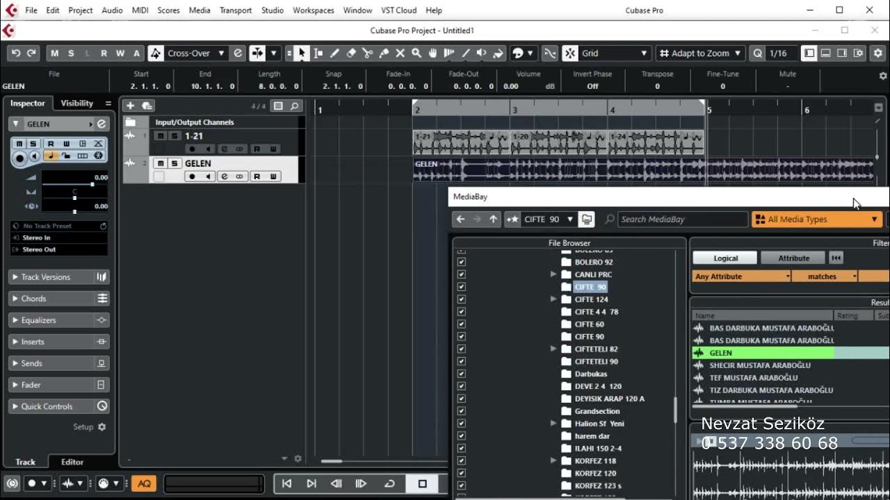The height and width of the screenshot is (500, 890).
Task: Toggle AQ auto quantize on transport
Action: pyautogui.click(x=144, y=483)
